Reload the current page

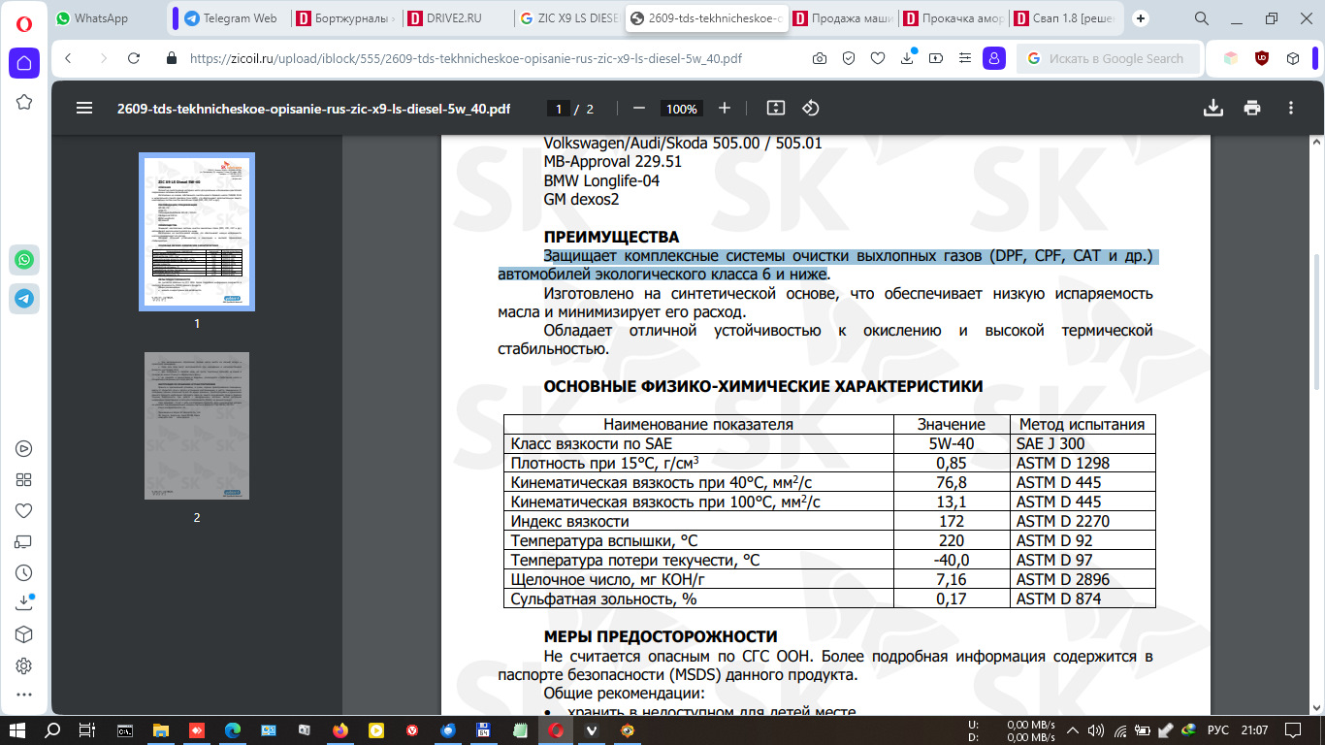pyautogui.click(x=134, y=58)
